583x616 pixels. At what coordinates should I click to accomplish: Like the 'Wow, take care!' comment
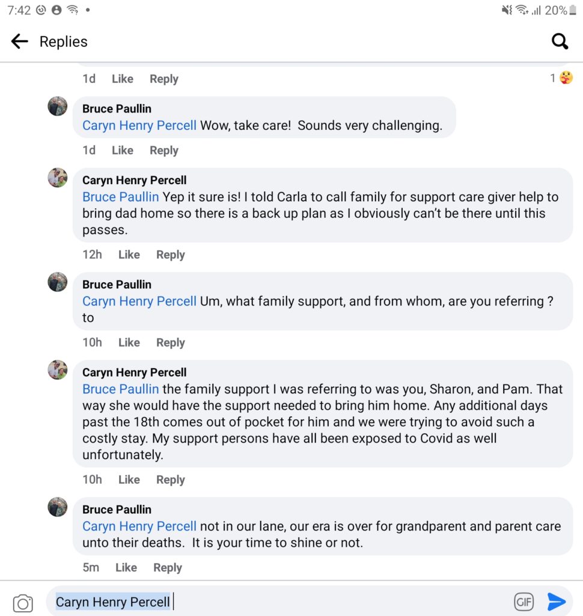click(123, 150)
